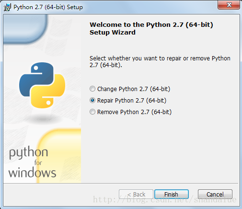Select Remove Python 2.7 (64-bit) option

click(x=92, y=112)
